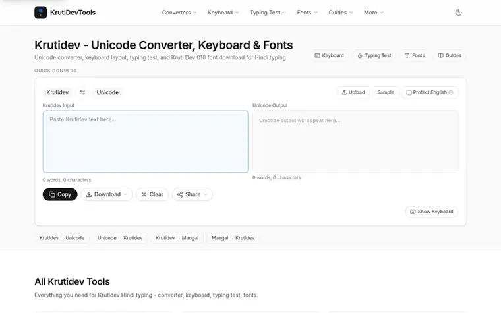Click the KrutiDevTools site name
Viewport: 501px width, 313px height.
pos(73,13)
